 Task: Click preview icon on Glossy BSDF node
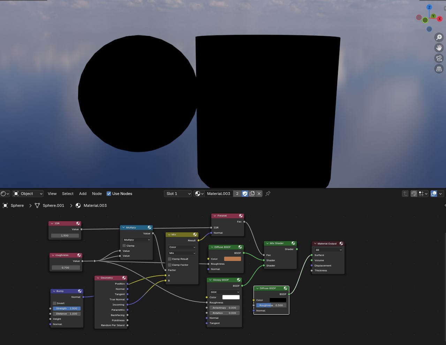point(239,280)
